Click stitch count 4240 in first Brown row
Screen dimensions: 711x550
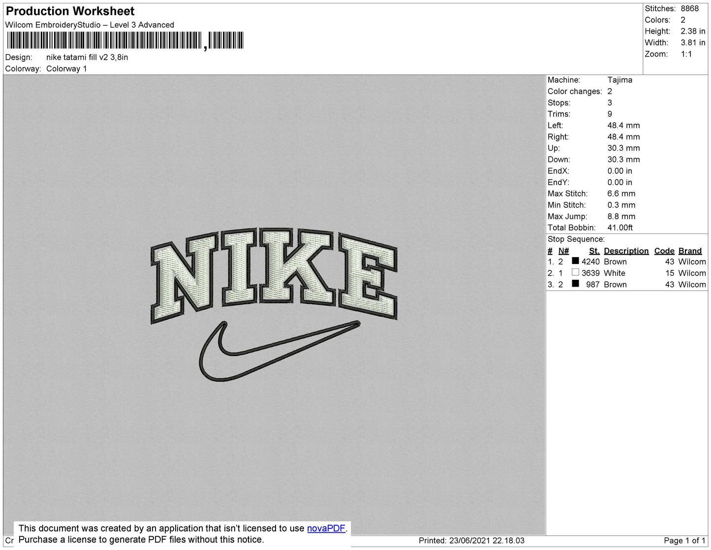click(590, 261)
